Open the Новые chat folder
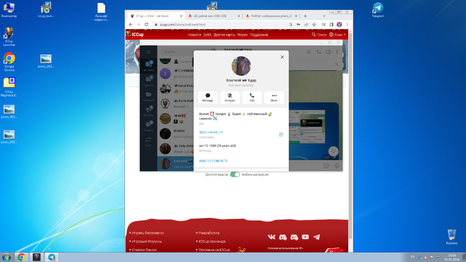Image resolution: width=466 pixels, height=262 pixels. (149, 126)
